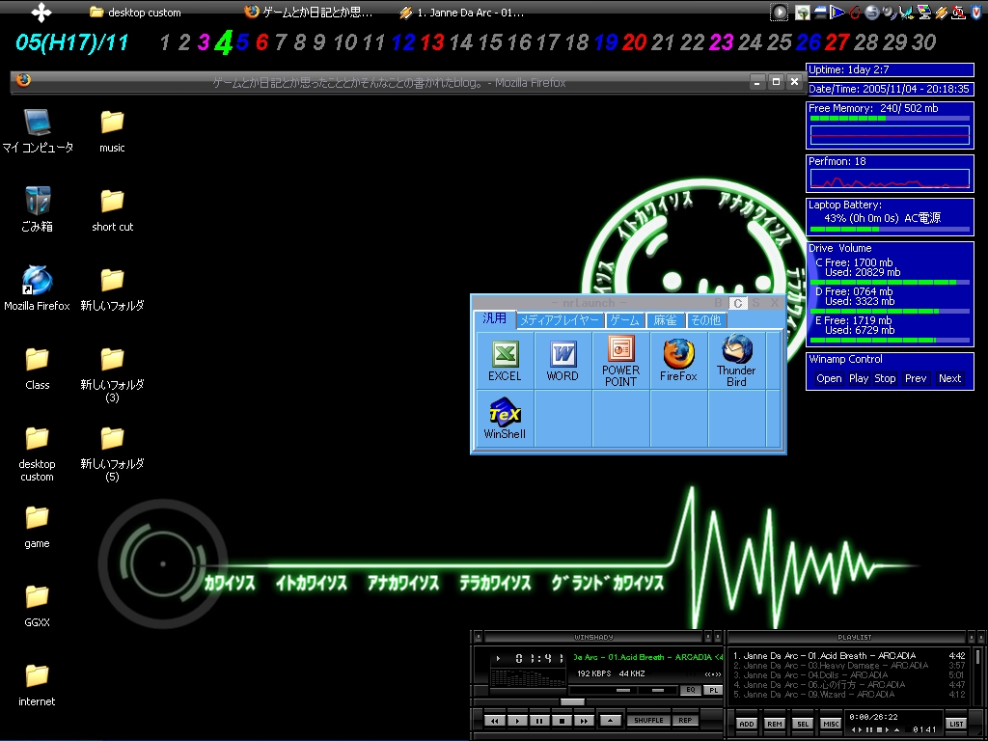
Task: Select playlist track 03.Heavy Damage
Action: coord(849,666)
